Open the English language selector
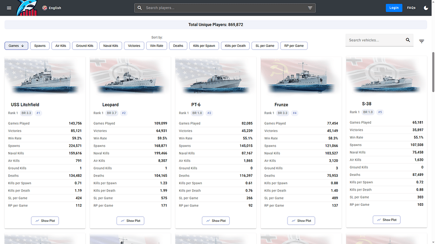Viewport: 435px width, 244px height. [52, 8]
